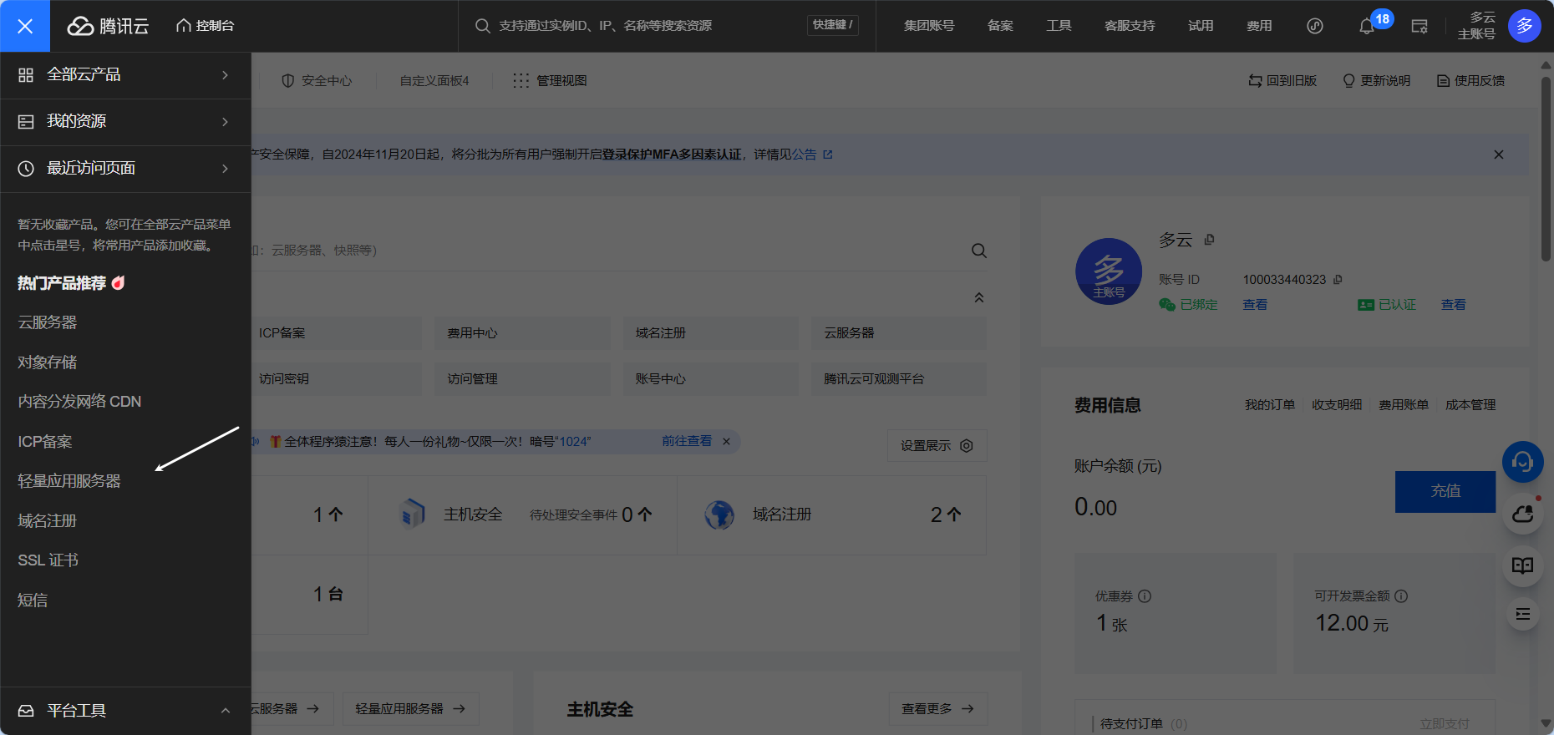Image resolution: width=1554 pixels, height=735 pixels.
Task: Collapse quick links with double chevron
Action: (x=979, y=298)
